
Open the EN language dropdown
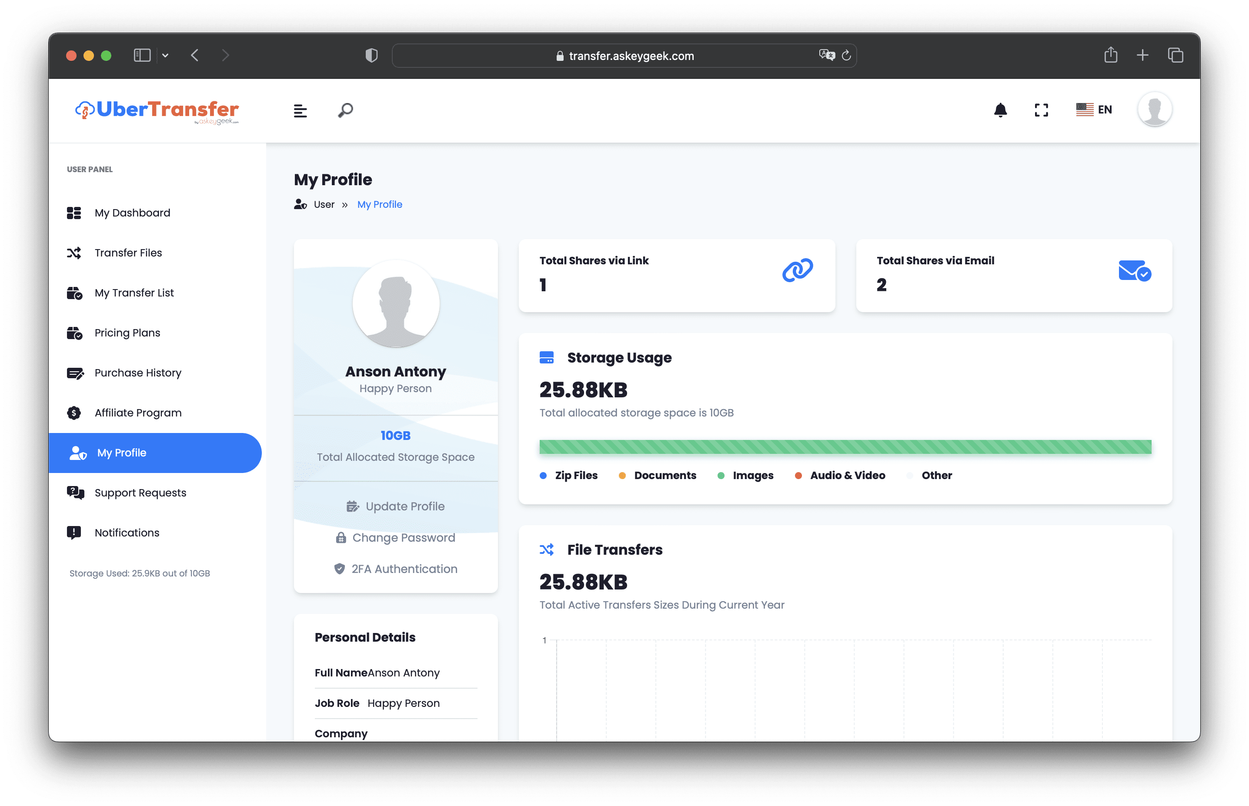1095,110
